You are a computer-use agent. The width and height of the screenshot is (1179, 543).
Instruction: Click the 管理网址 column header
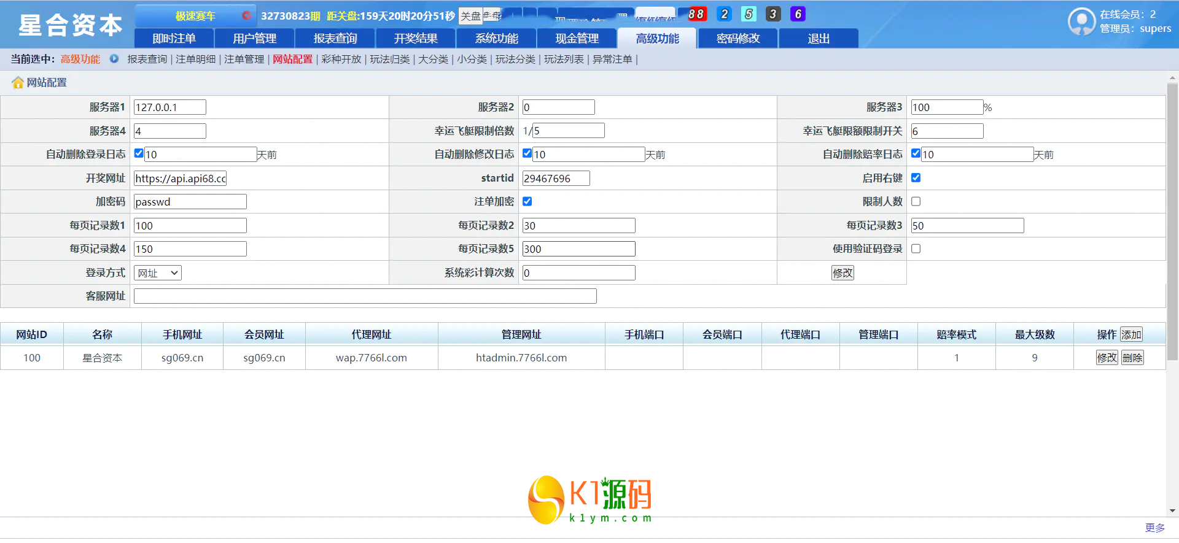point(521,334)
